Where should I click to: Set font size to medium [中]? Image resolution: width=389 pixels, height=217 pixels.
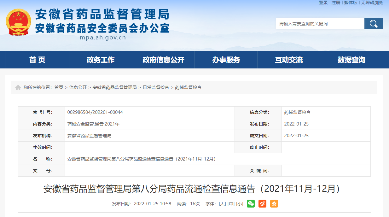coord(231,204)
